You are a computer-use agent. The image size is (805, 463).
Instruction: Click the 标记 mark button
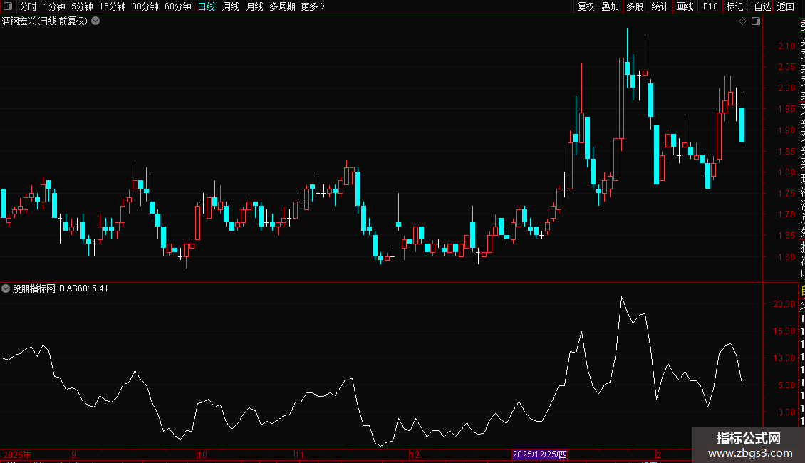(734, 6)
